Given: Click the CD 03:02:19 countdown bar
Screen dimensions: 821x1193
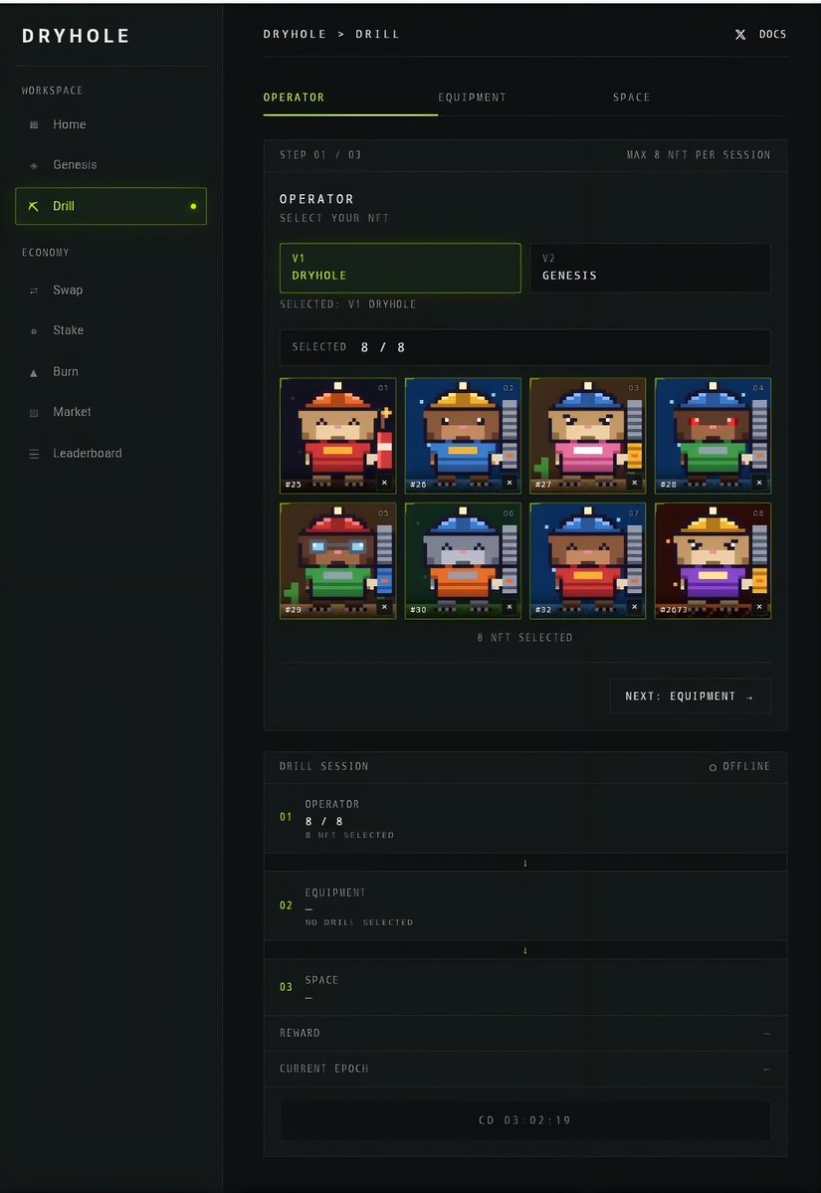Looking at the screenshot, I should coord(525,1120).
